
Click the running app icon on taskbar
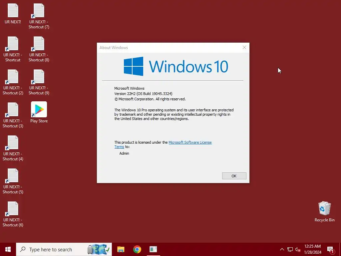pyautogui.click(x=153, y=249)
